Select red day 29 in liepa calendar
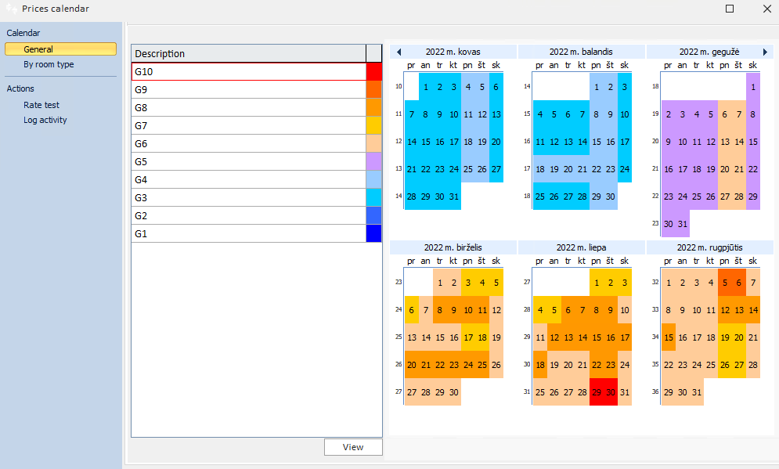This screenshot has height=469, width=779. coord(597,392)
